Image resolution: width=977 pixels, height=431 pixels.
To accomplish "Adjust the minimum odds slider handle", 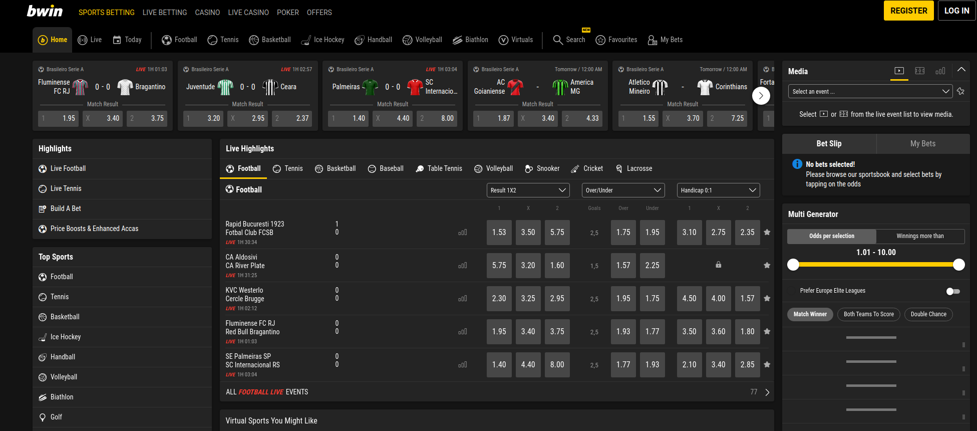I will click(x=793, y=265).
